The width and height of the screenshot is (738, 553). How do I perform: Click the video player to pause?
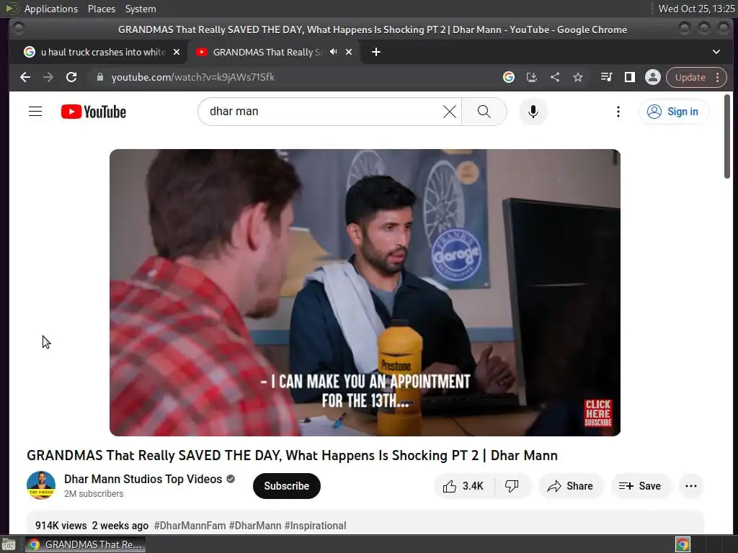pyautogui.click(x=365, y=292)
